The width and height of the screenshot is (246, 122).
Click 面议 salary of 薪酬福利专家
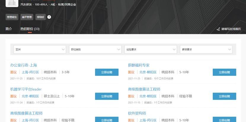[x=131, y=72]
